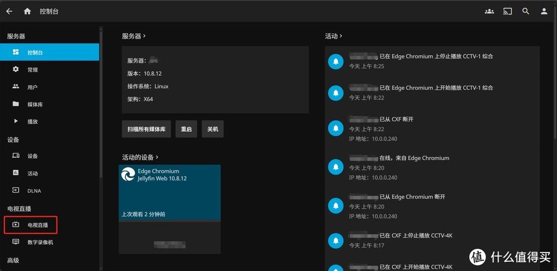Click bell icon for 停止播放 CCTV-1 综合 entry
Image resolution: width=557 pixels, height=271 pixels.
click(336, 62)
